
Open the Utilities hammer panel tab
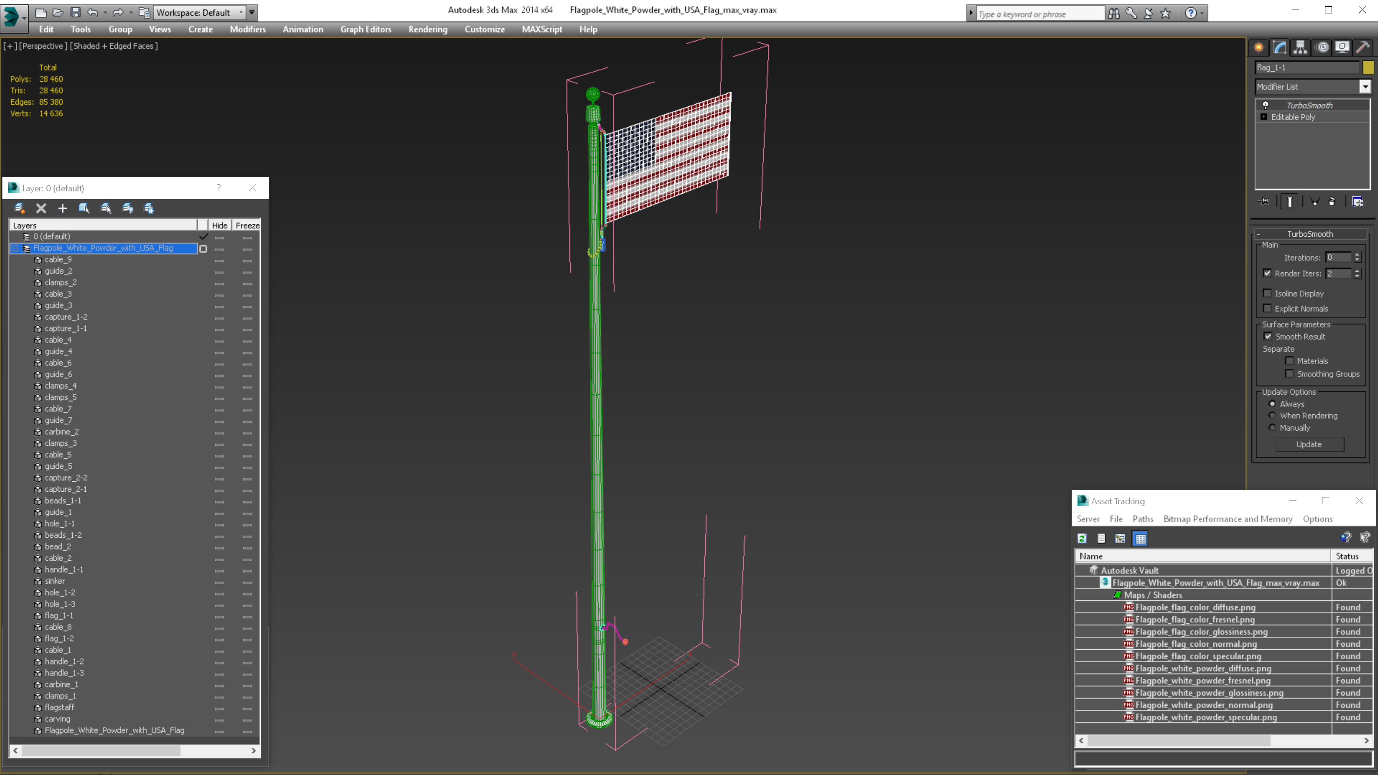(1363, 48)
